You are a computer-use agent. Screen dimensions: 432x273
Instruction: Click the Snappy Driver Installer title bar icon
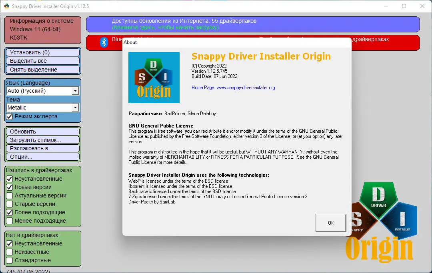click(7, 6)
